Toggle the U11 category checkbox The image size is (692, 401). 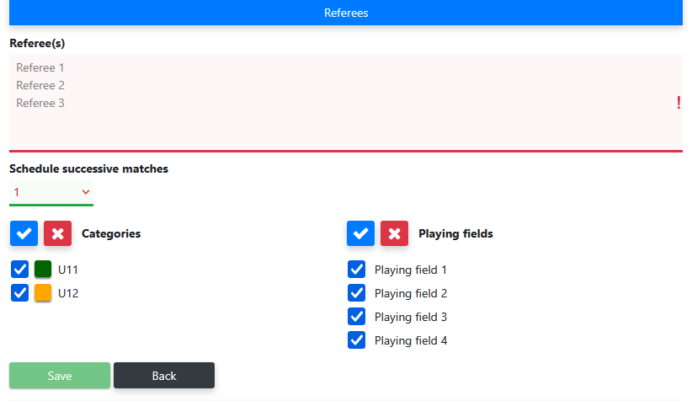[20, 270]
